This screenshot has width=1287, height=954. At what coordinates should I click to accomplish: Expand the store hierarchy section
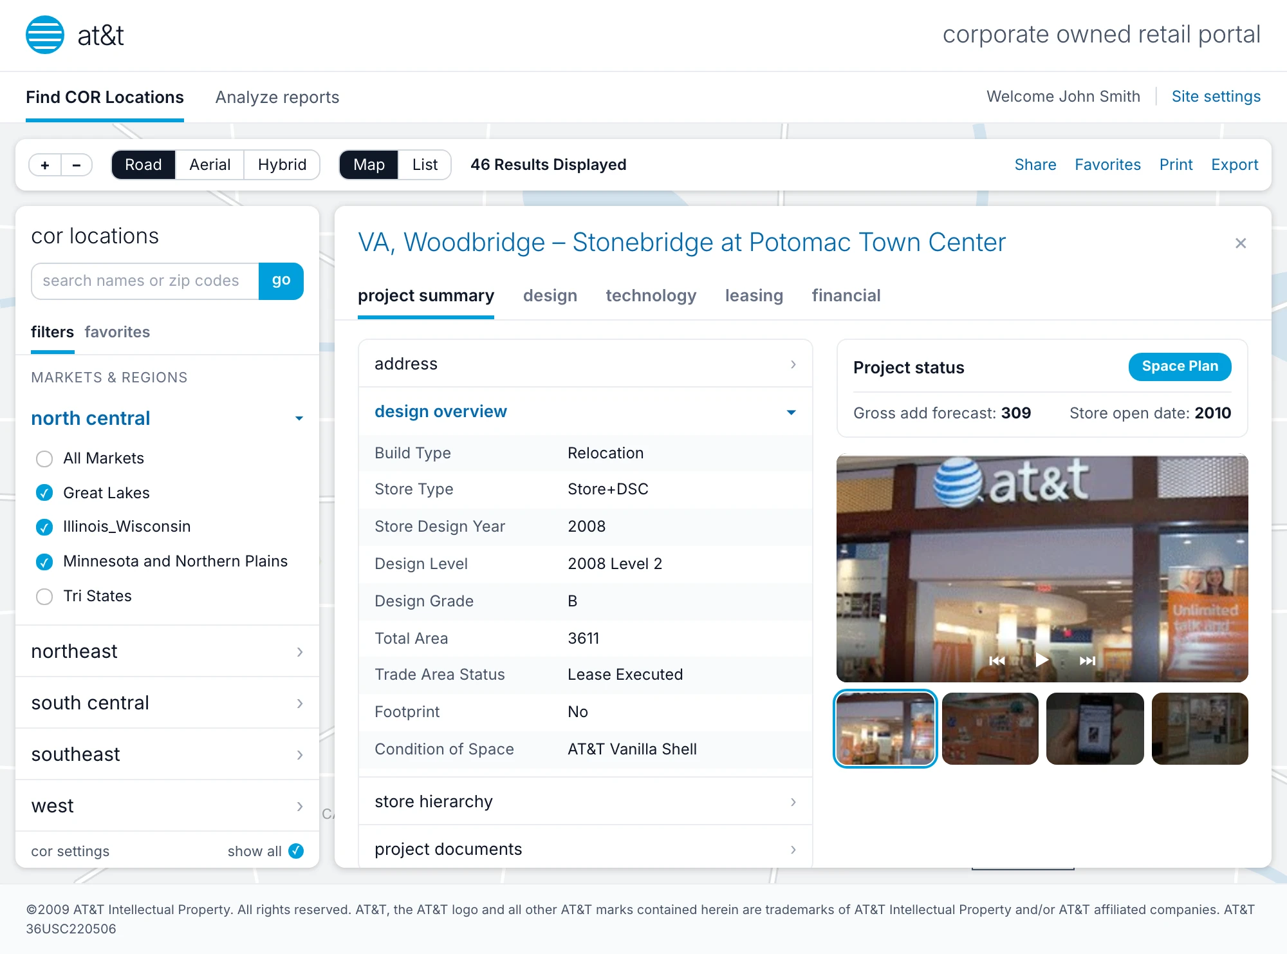(586, 801)
